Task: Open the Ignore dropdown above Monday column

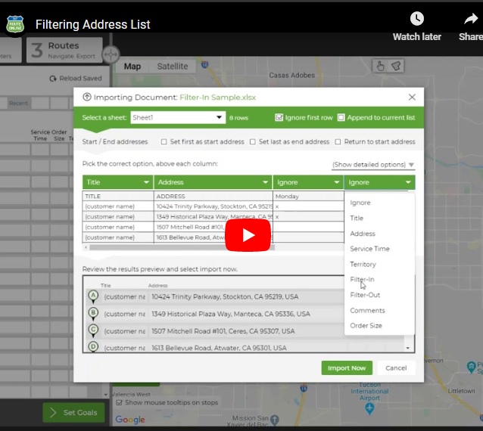Action: click(308, 182)
